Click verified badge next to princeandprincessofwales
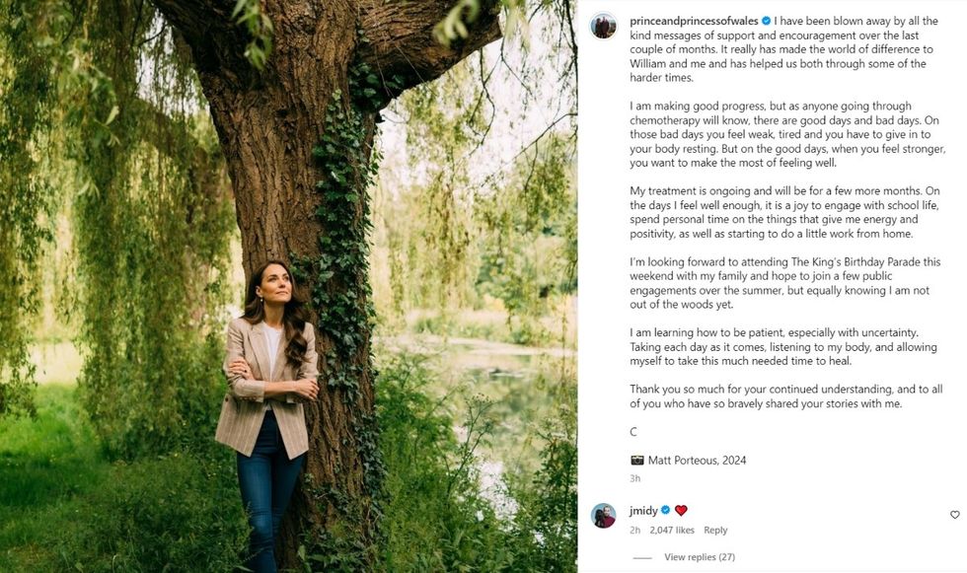The image size is (967, 573). click(x=766, y=21)
